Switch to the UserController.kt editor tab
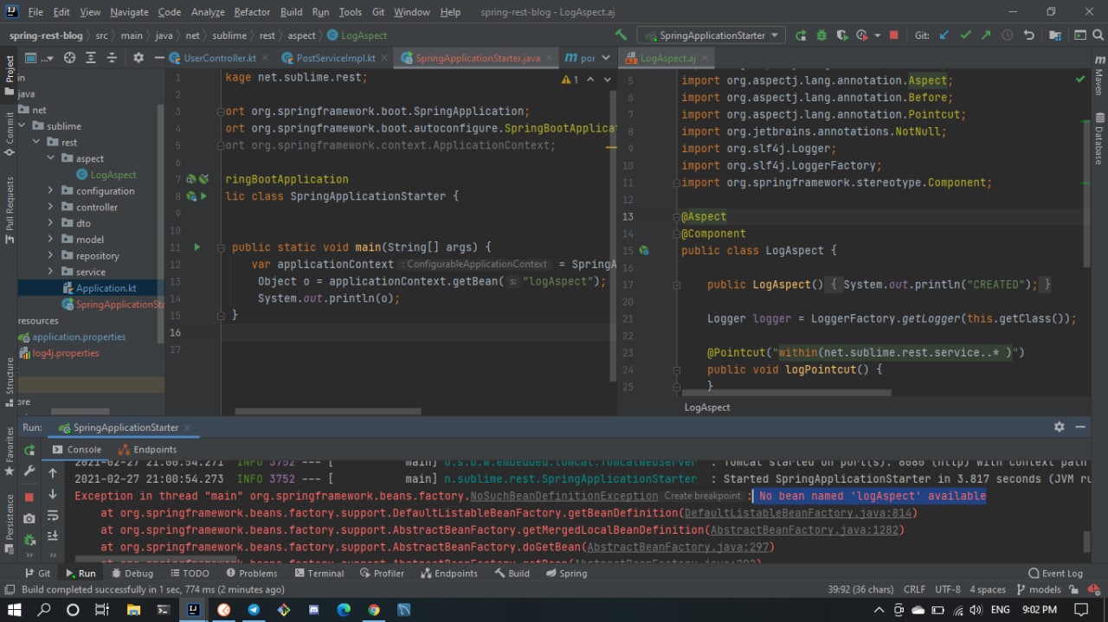This screenshot has width=1108, height=622. [x=220, y=58]
